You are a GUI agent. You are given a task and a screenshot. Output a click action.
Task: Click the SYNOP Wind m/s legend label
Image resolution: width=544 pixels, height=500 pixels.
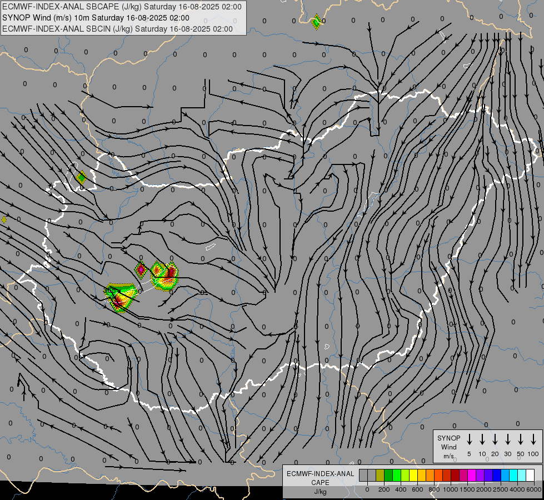448,447
